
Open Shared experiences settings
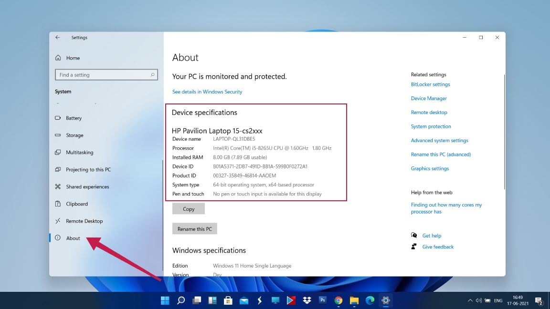click(x=87, y=187)
